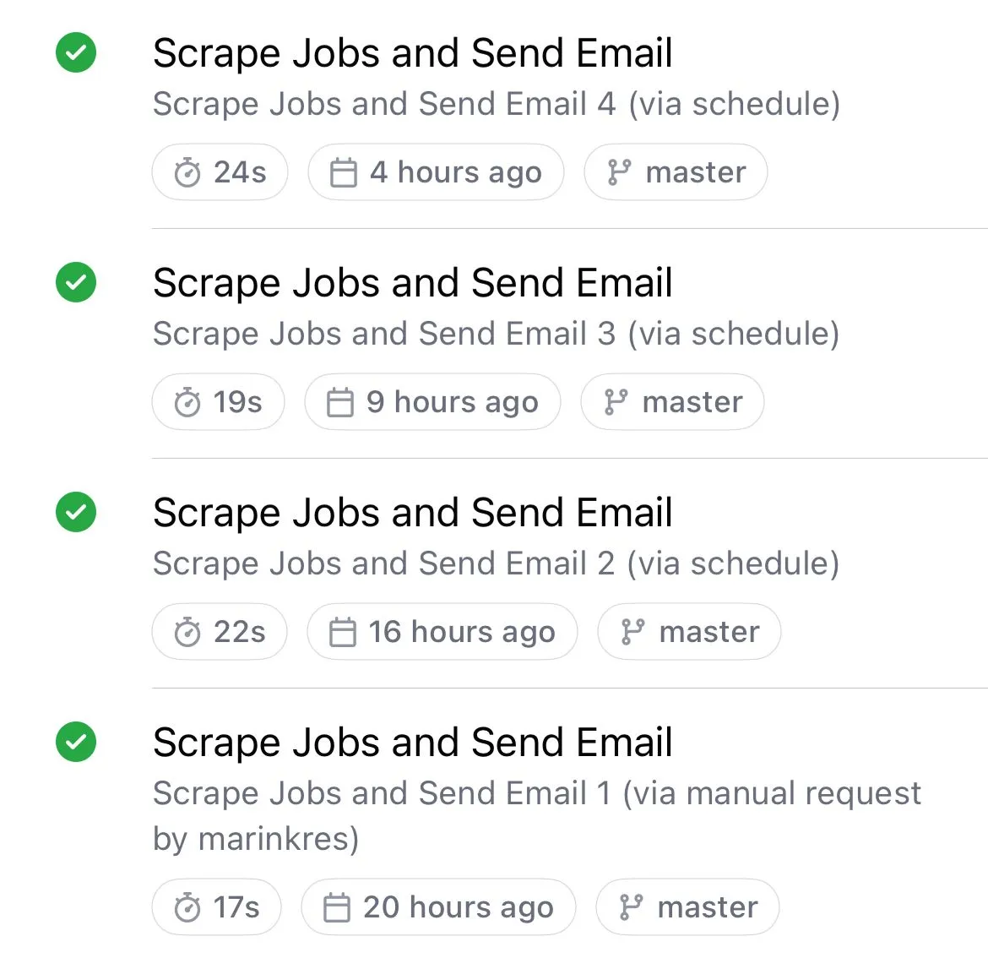
Task: Click the 4 hours ago timestamp badge
Action: click(x=436, y=172)
